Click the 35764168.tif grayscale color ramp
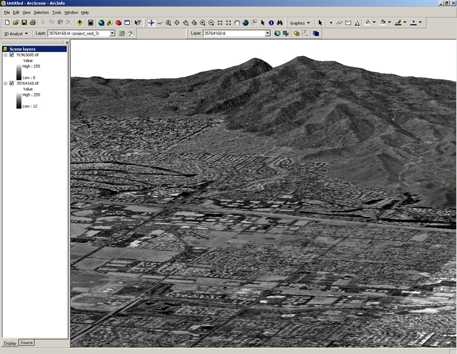The height and width of the screenshot is (354, 457). pyautogui.click(x=18, y=100)
